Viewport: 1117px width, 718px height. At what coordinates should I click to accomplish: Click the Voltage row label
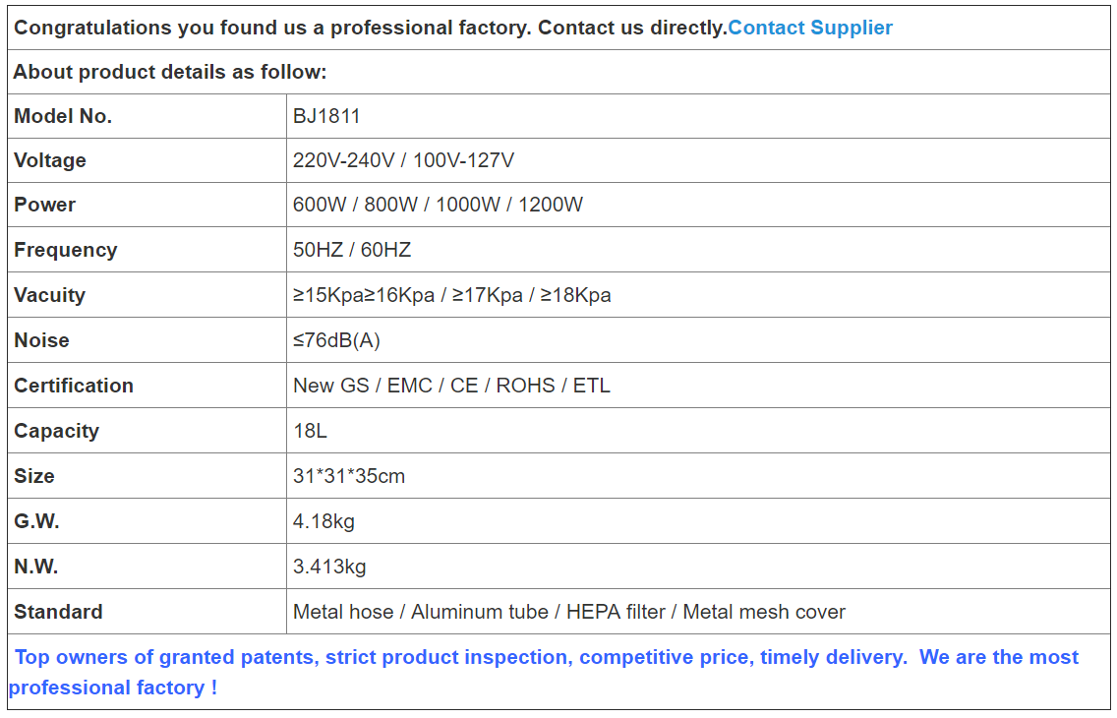pyautogui.click(x=50, y=160)
